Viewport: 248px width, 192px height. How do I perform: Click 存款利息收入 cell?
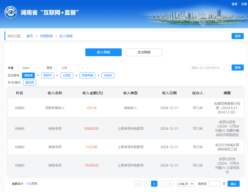click(55, 108)
